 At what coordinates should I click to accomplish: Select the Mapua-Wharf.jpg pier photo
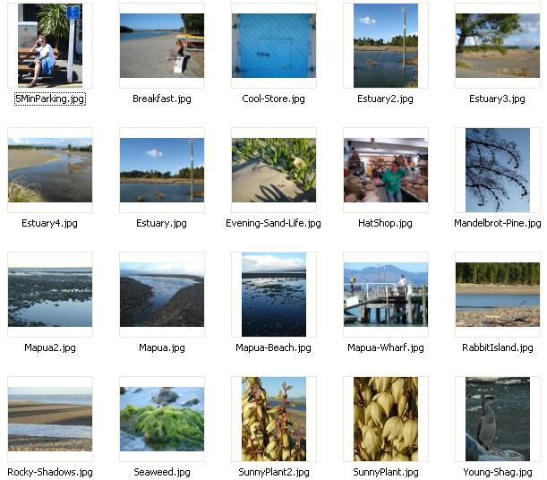386,295
